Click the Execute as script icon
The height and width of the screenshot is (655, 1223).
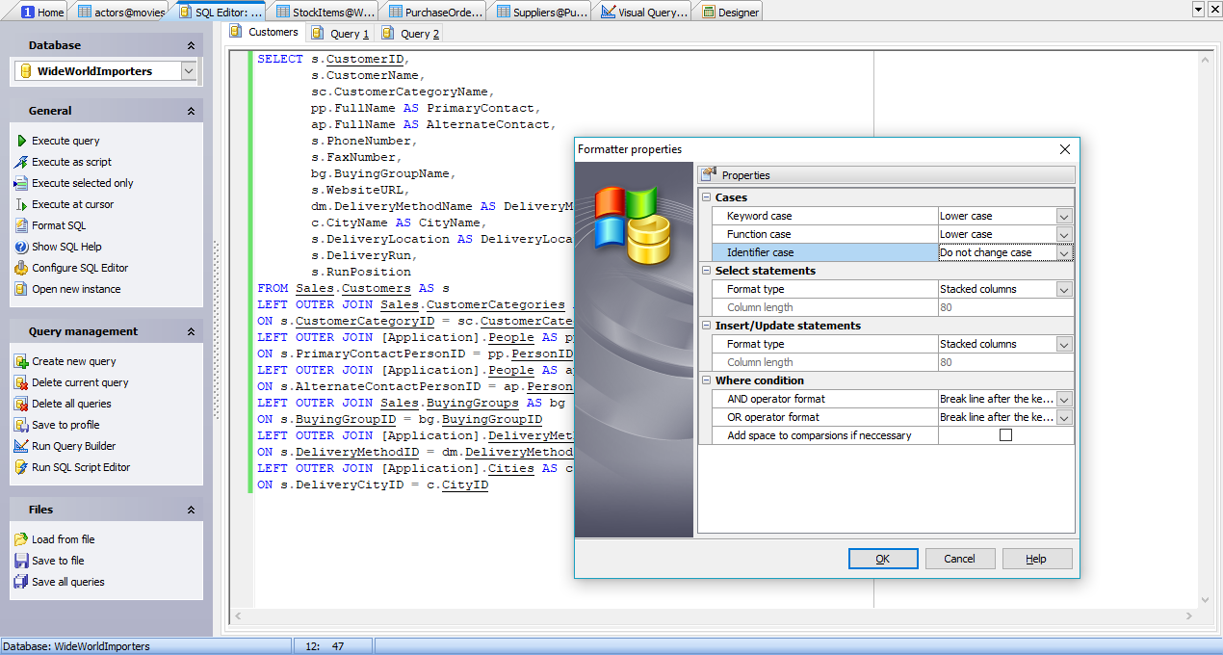point(21,162)
